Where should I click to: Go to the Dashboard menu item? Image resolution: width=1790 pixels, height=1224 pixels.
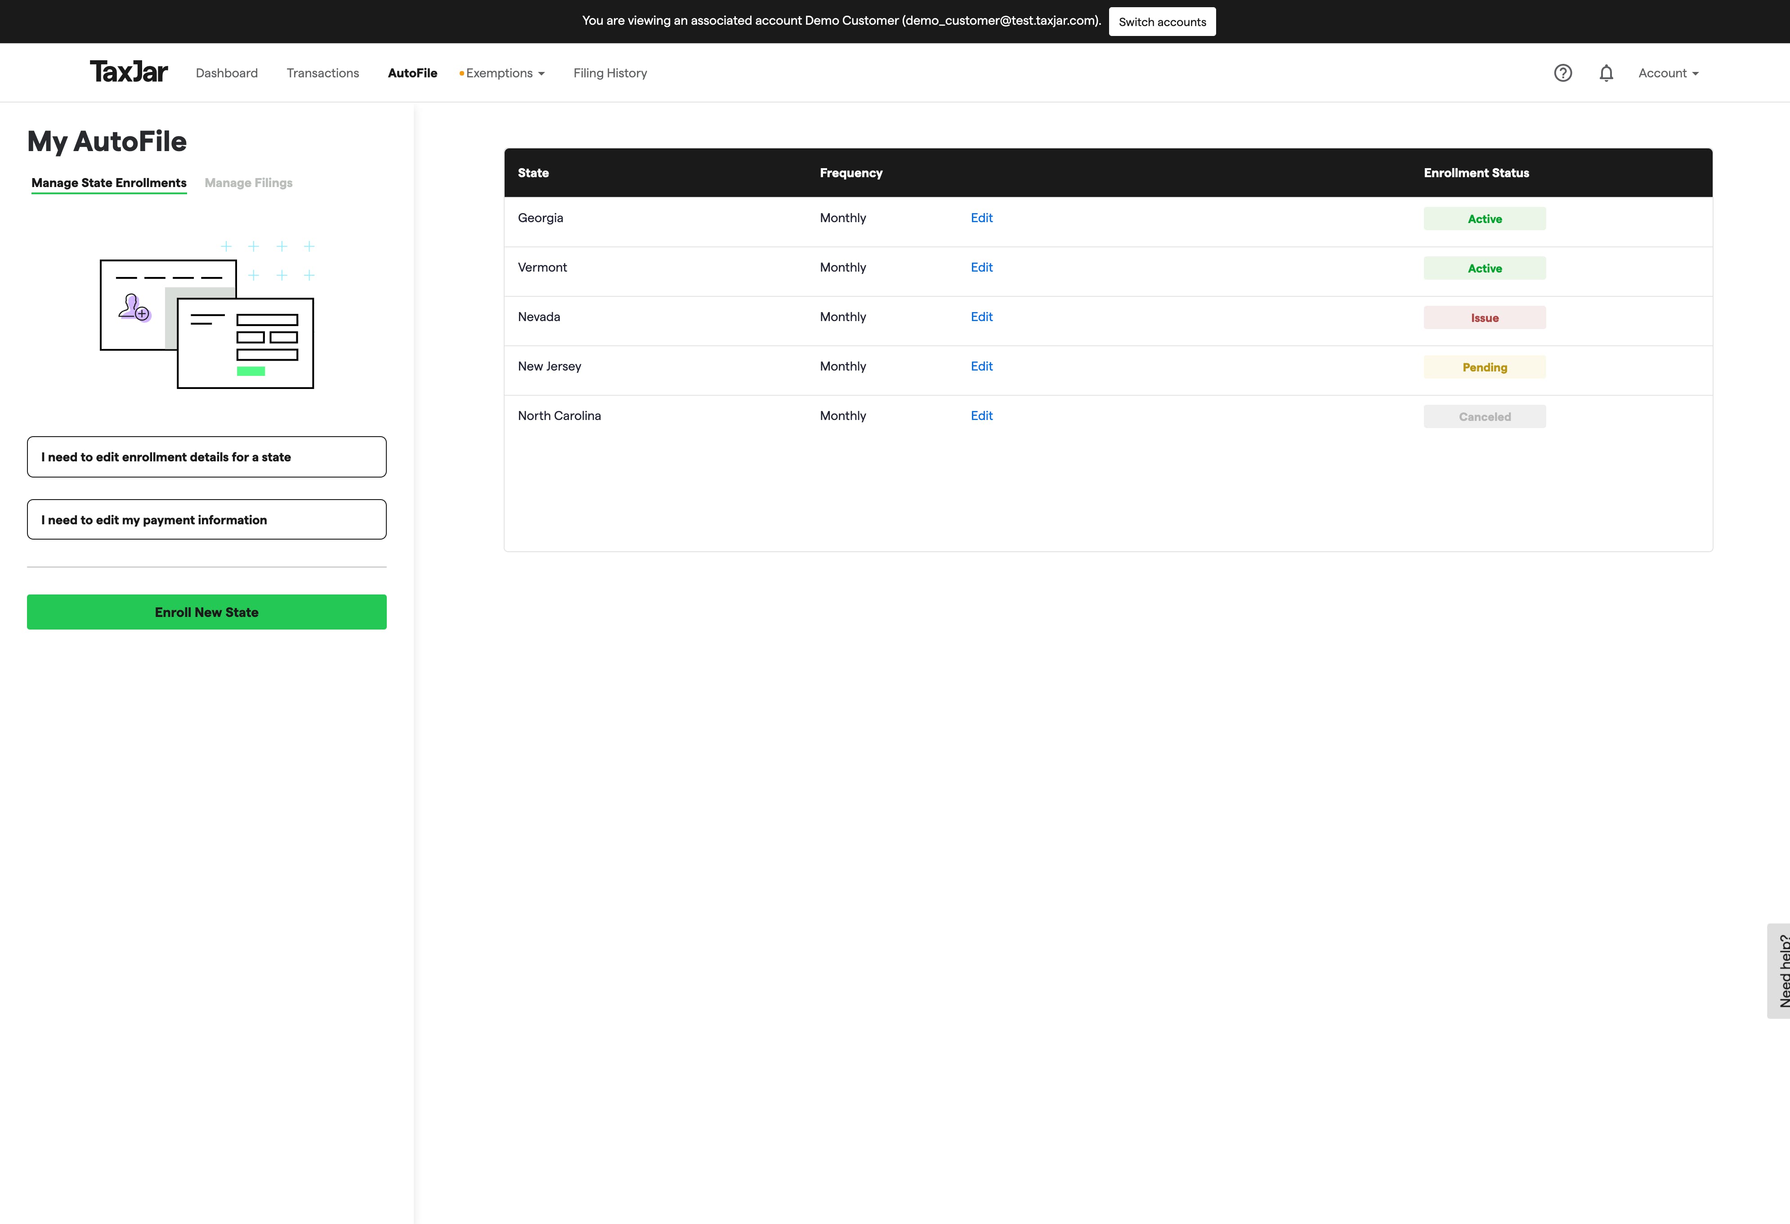coord(226,73)
